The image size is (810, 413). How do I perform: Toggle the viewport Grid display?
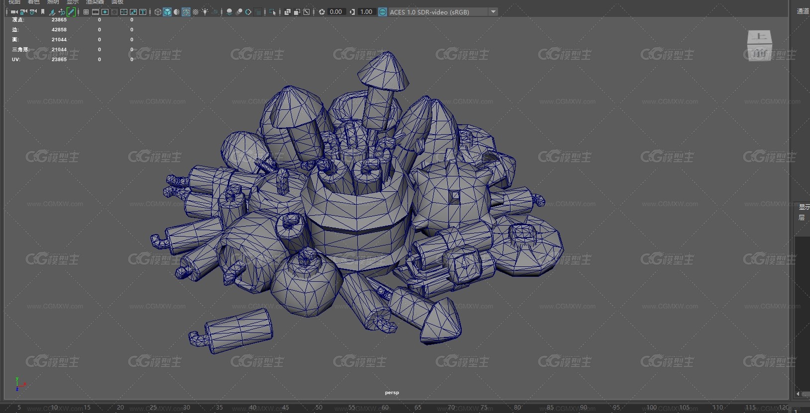click(86, 12)
